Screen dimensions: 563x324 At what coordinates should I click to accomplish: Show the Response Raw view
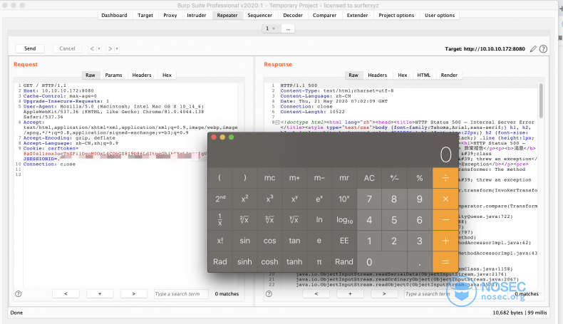[x=353, y=75]
